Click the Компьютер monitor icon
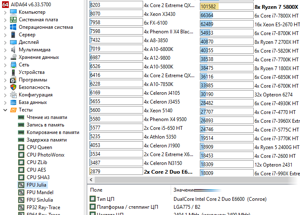 click(x=13, y=12)
